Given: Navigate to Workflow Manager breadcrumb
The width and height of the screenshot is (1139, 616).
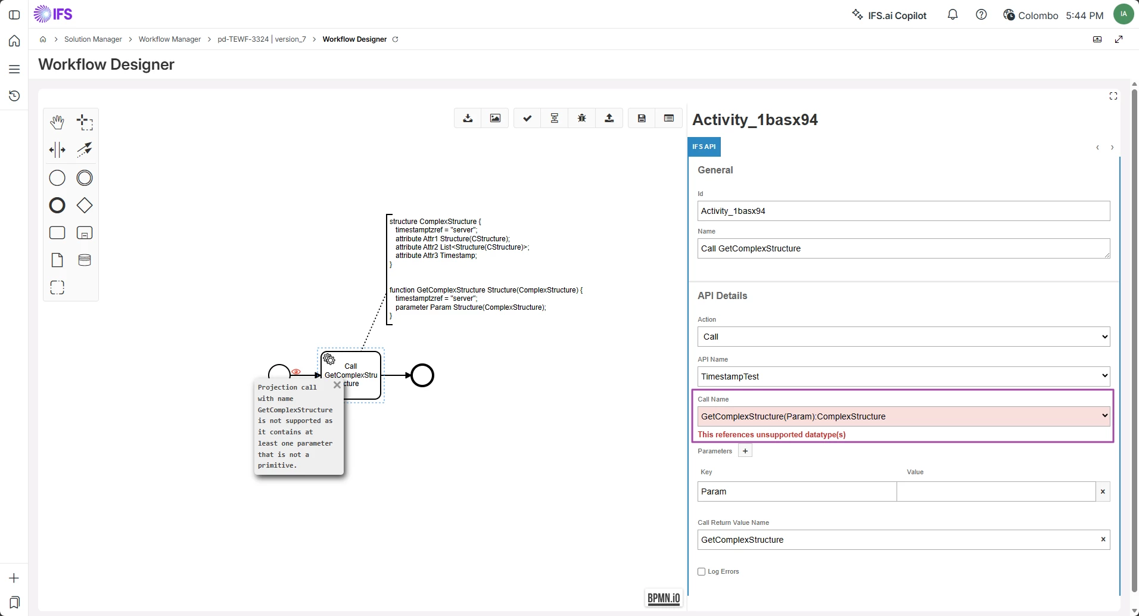Looking at the screenshot, I should pyautogui.click(x=170, y=39).
